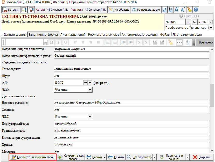The width and height of the screenshot is (215, 162).
Task: Click the second line spacing icon
Action: [x=162, y=42]
